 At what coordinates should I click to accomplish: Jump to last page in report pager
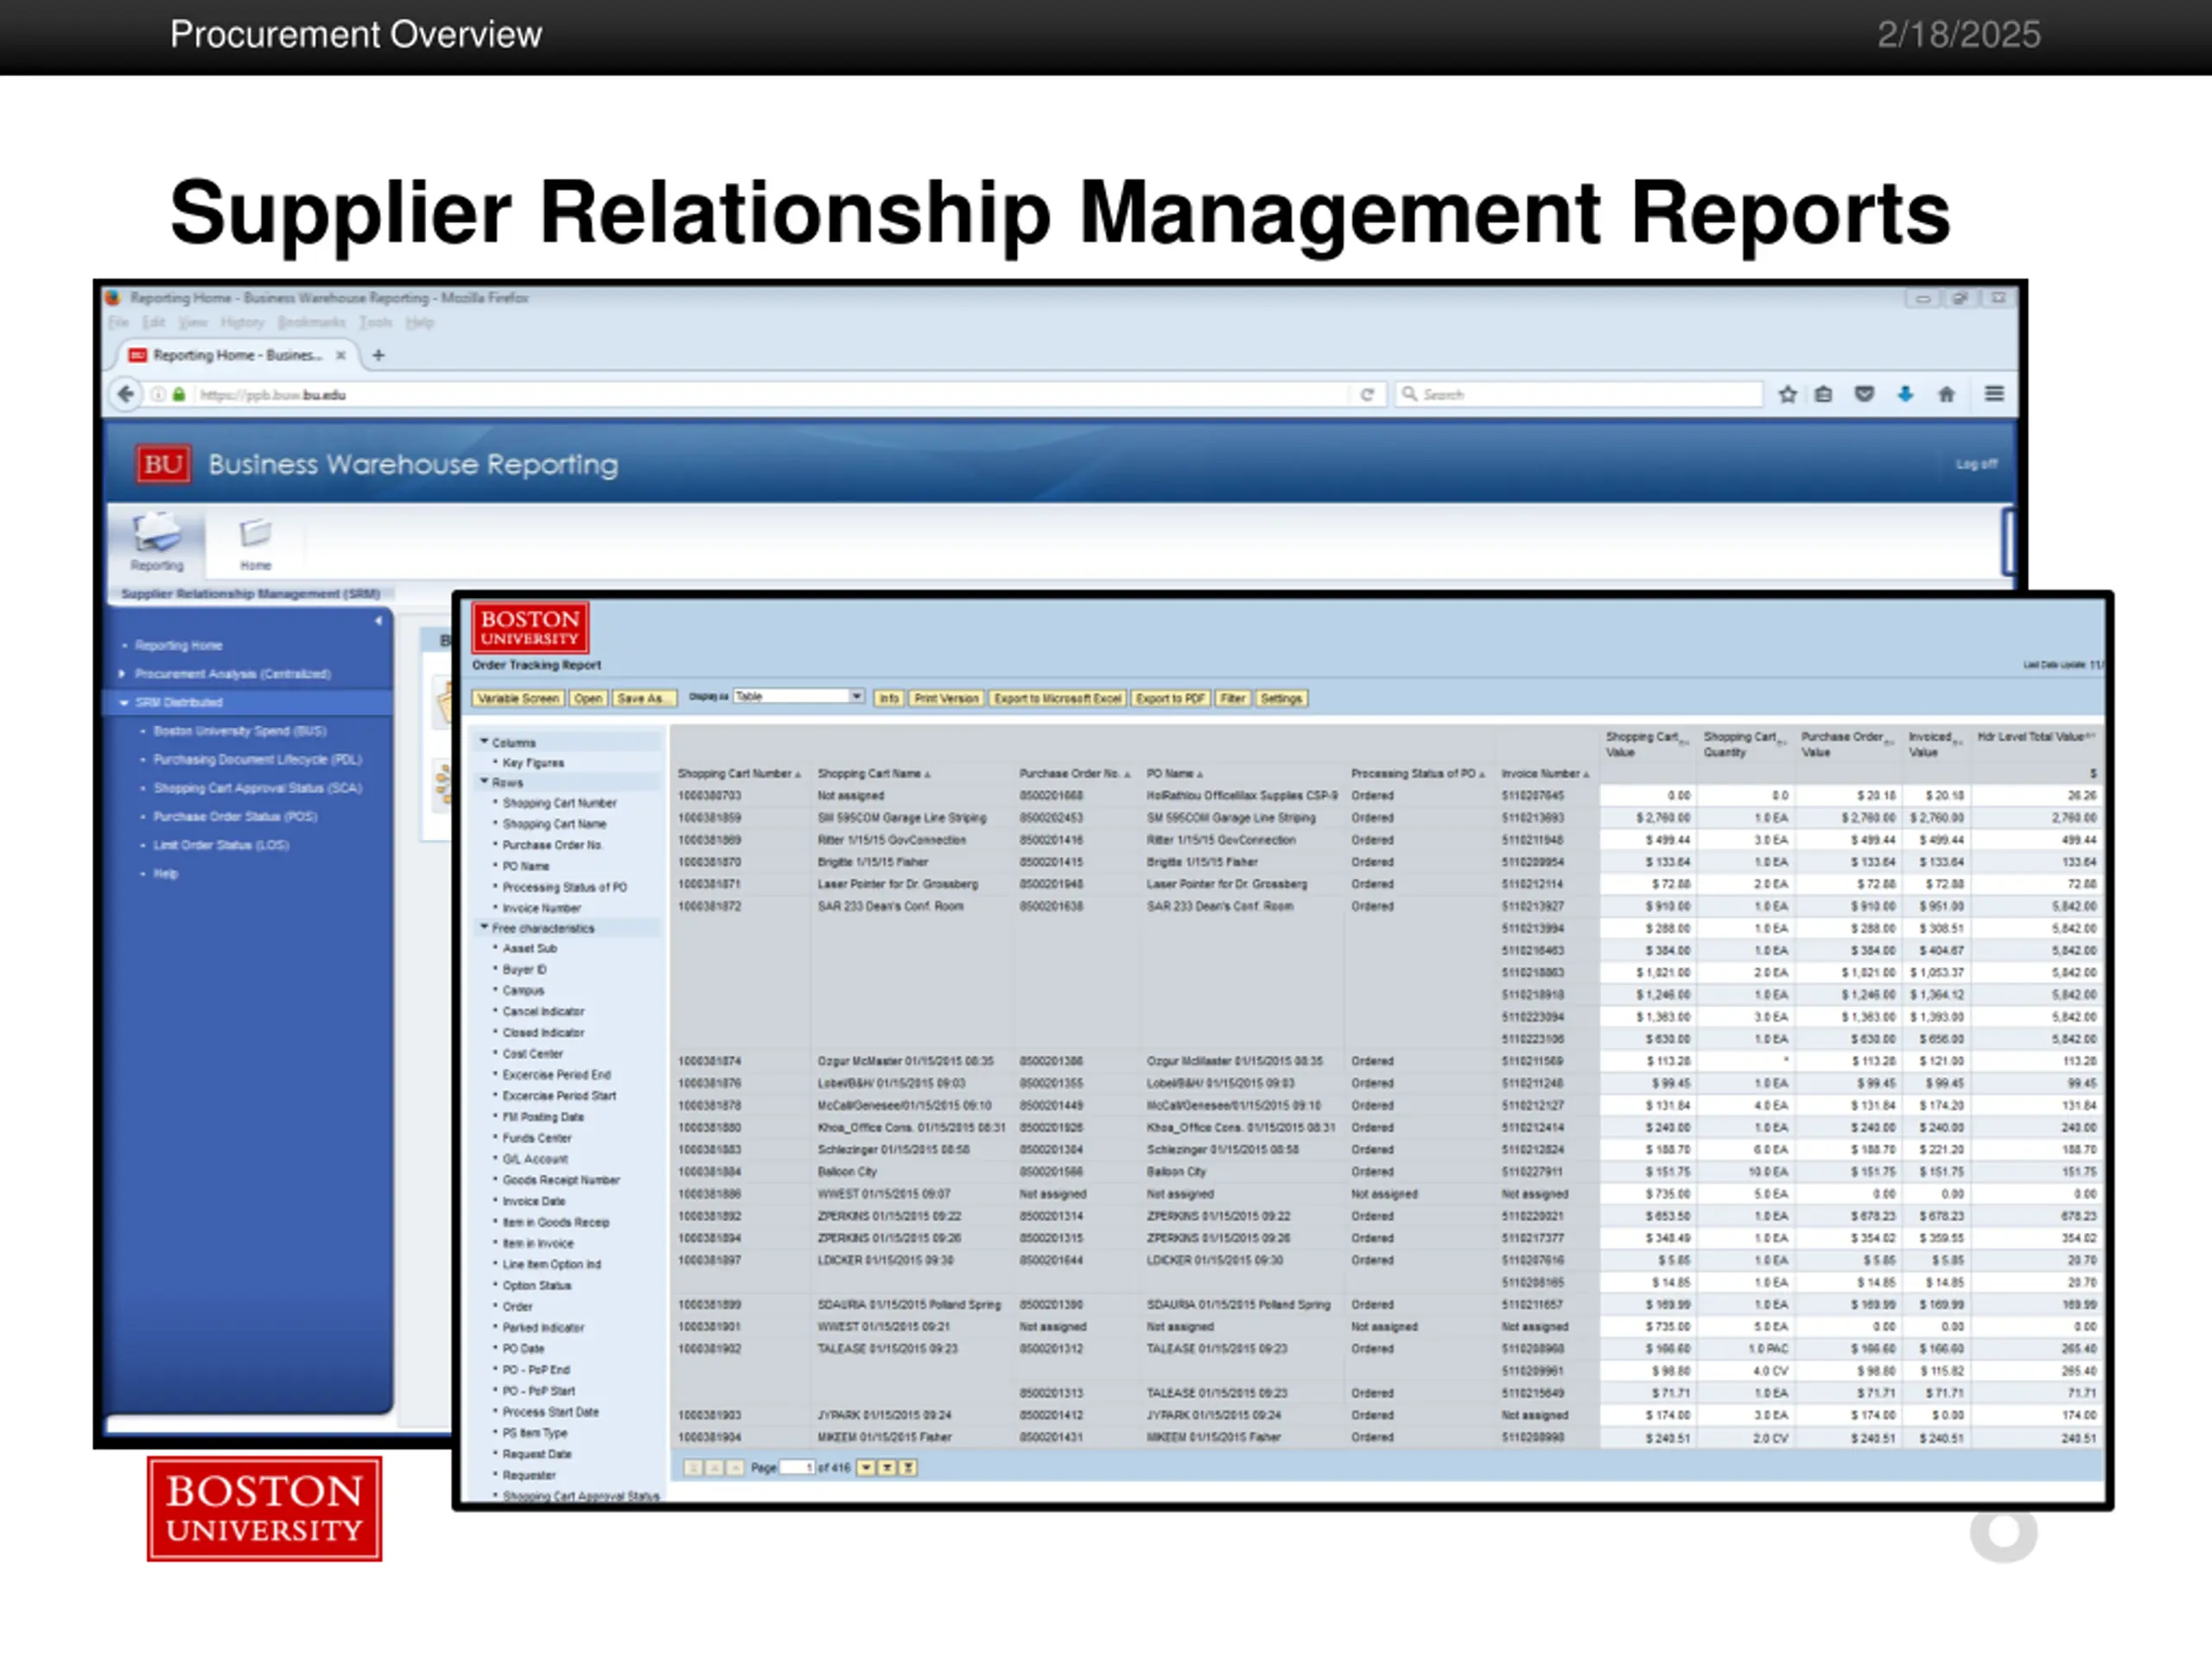pyautogui.click(x=908, y=1467)
